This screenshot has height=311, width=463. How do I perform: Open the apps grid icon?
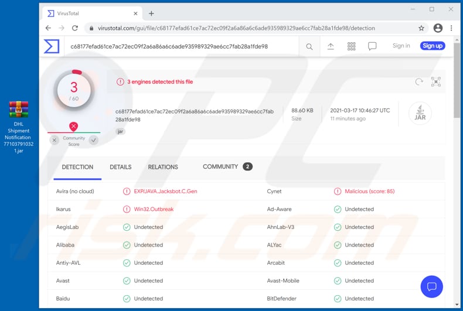pos(352,46)
